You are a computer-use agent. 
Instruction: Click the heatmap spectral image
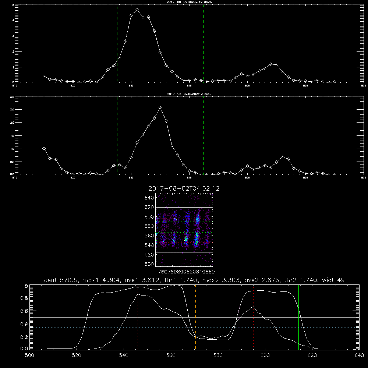[x=184, y=230]
